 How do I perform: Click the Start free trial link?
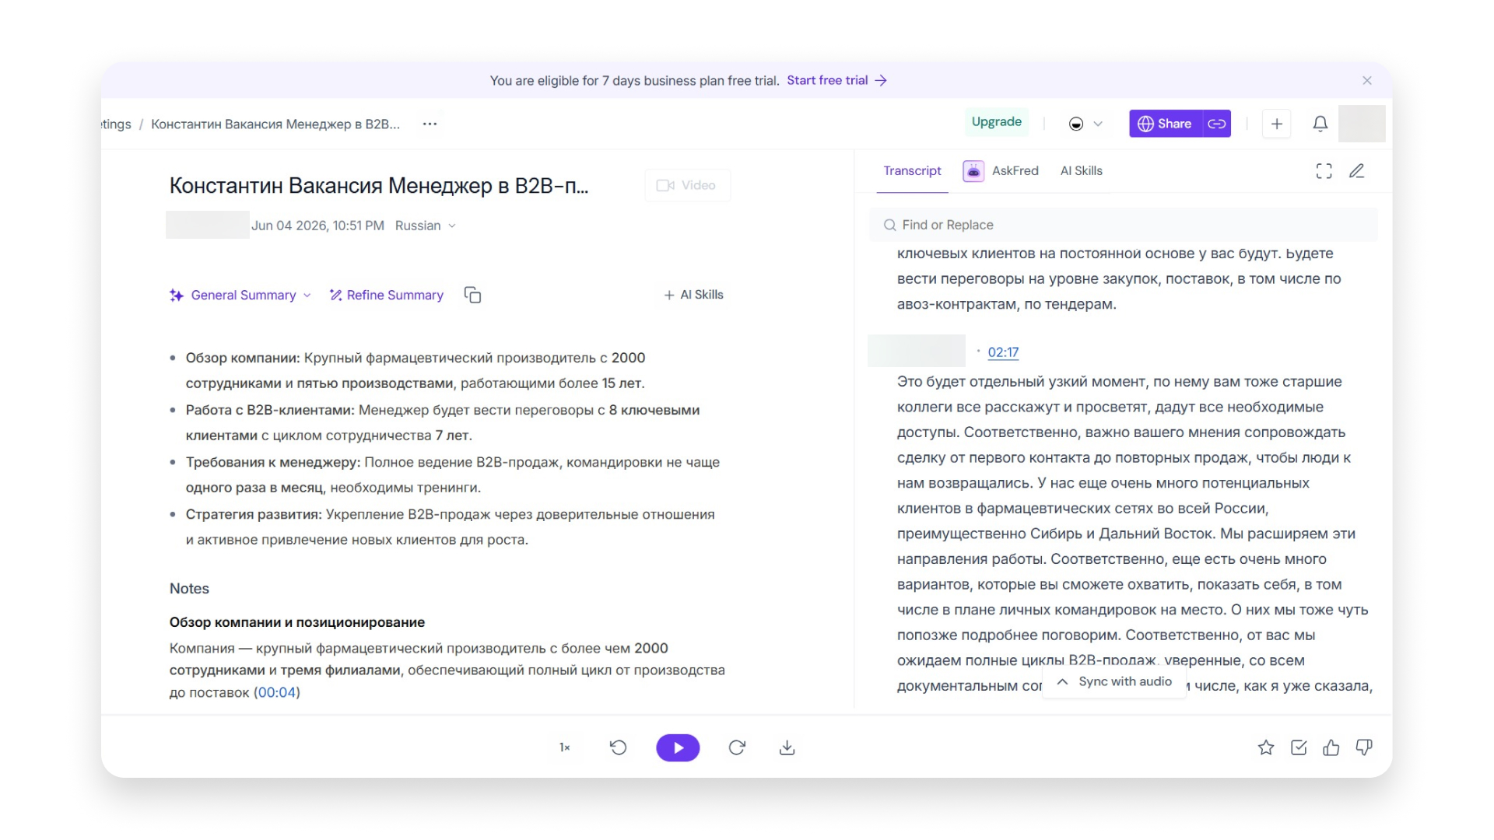point(836,80)
